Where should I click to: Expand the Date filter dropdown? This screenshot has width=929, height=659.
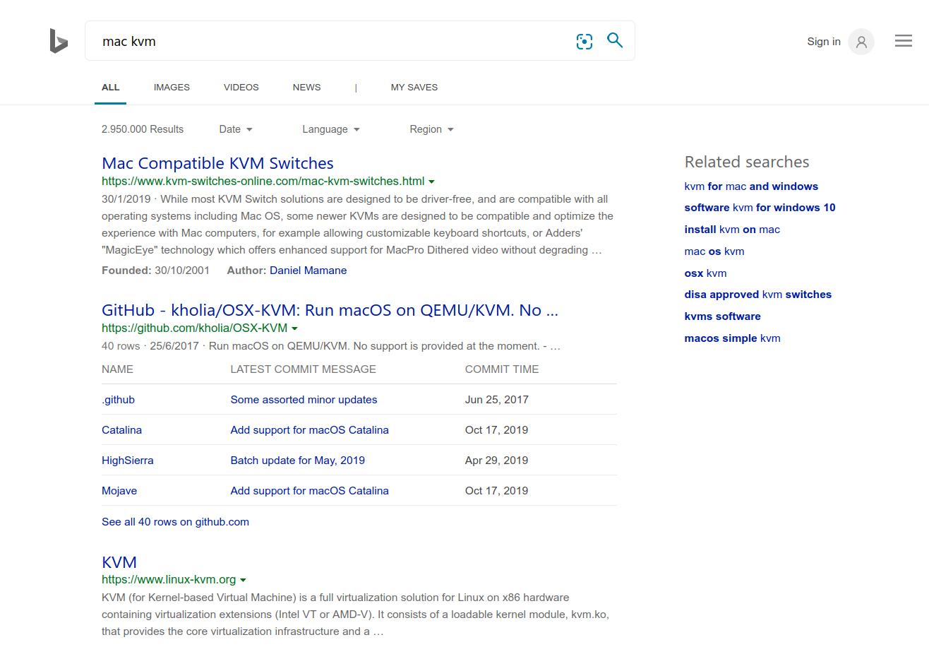[x=236, y=129]
